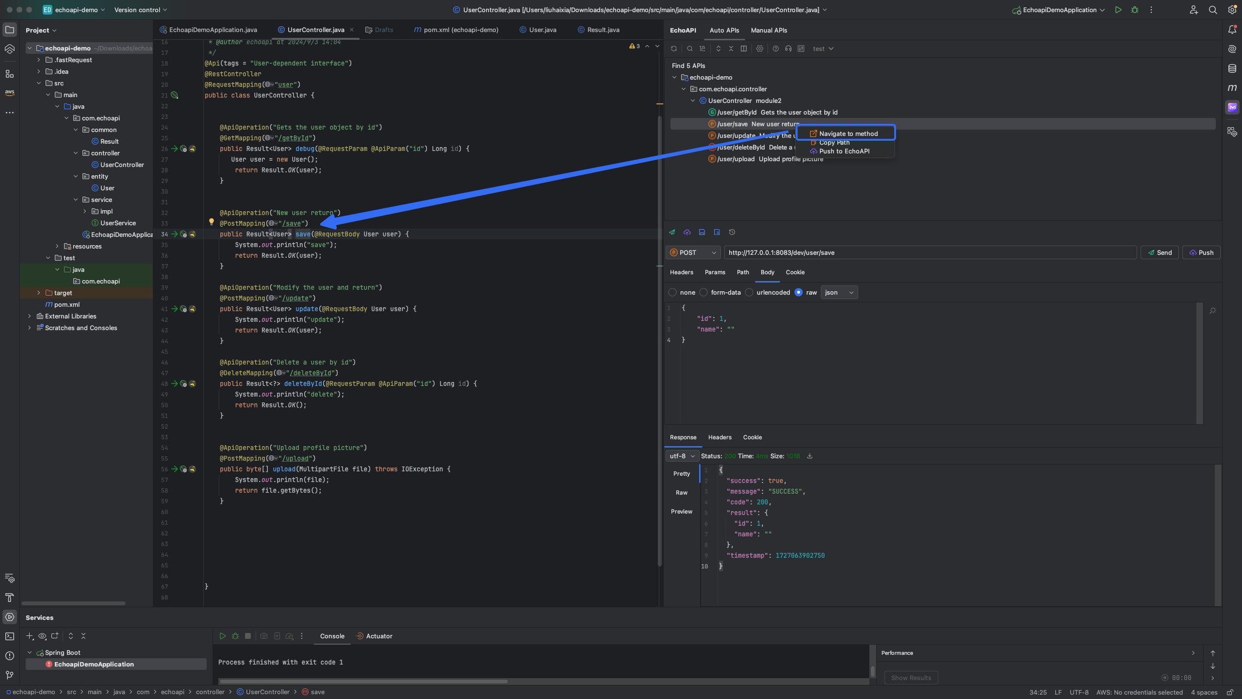Open the EchoAPI help icon
Viewport: 1242px width, 699px height.
click(776, 49)
